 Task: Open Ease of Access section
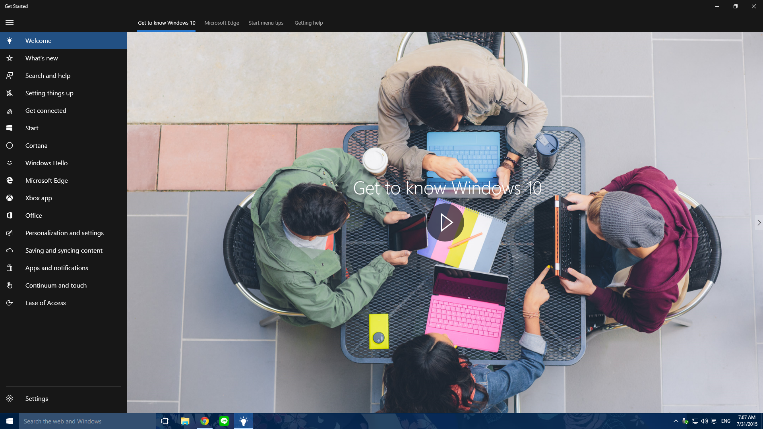coord(64,303)
